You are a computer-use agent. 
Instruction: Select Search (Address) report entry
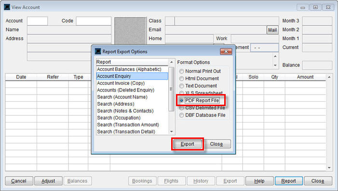pos(132,104)
